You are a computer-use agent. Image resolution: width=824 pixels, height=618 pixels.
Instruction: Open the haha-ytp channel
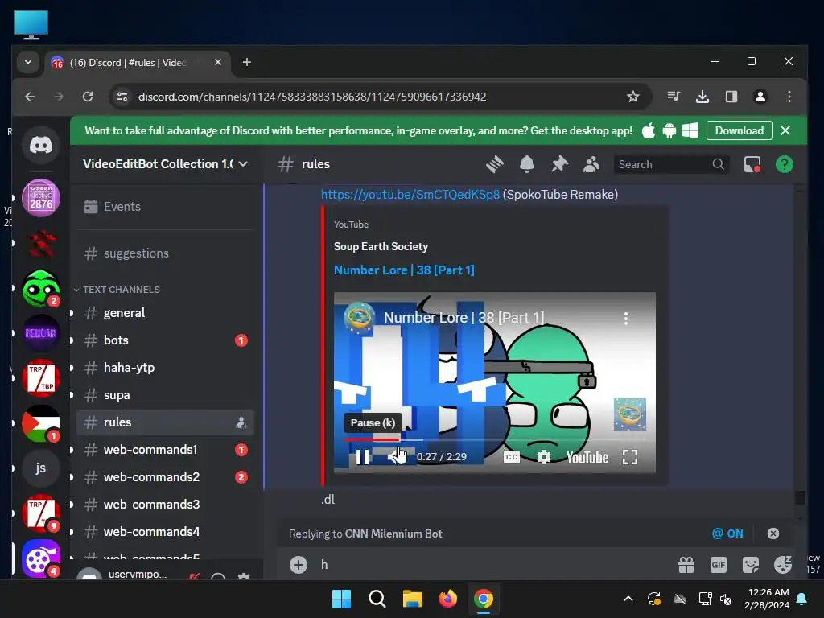[165, 367]
